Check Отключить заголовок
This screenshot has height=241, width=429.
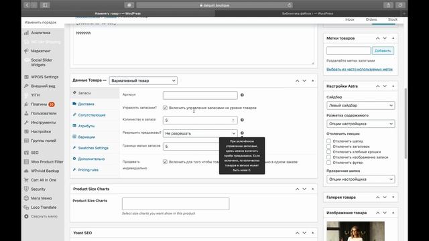(x=328, y=147)
